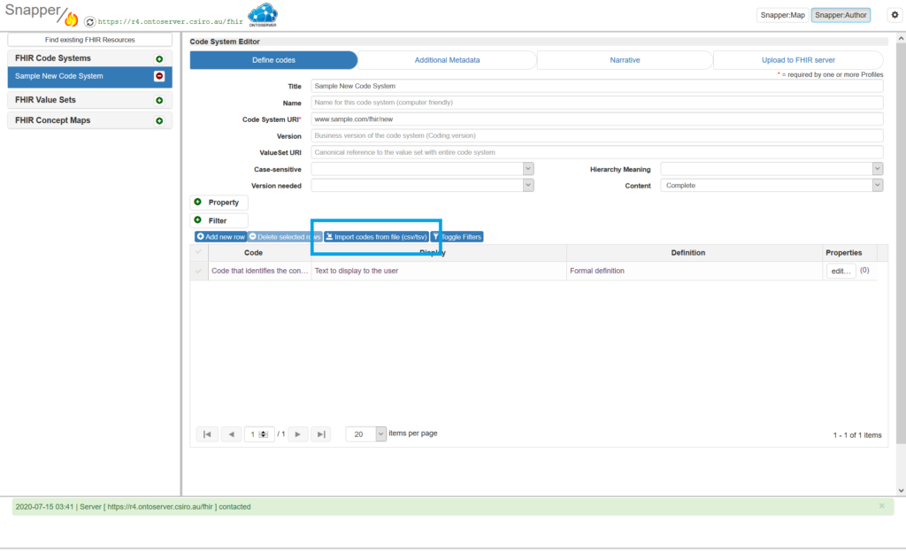
Task: Switch to Snapper:Map mode
Action: click(x=782, y=15)
